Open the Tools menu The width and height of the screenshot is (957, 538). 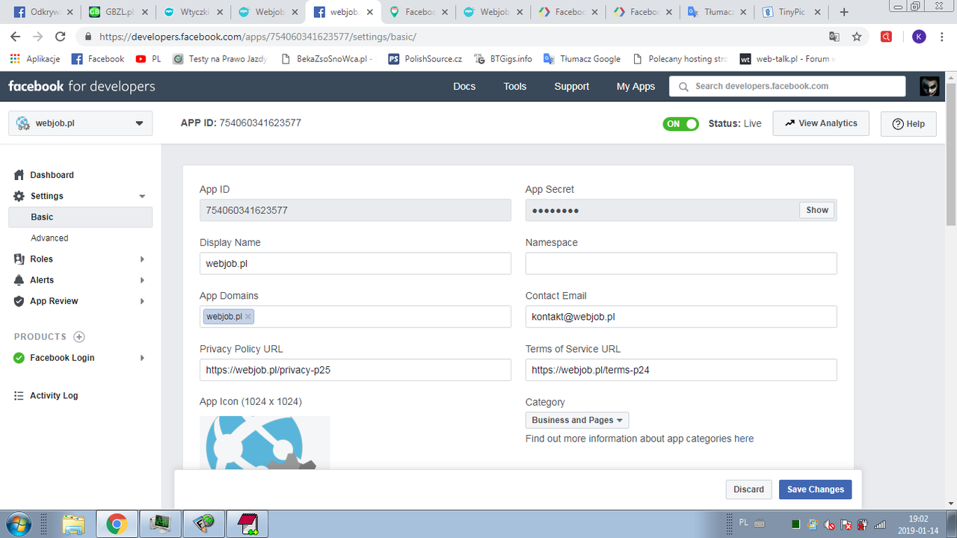pyautogui.click(x=515, y=87)
